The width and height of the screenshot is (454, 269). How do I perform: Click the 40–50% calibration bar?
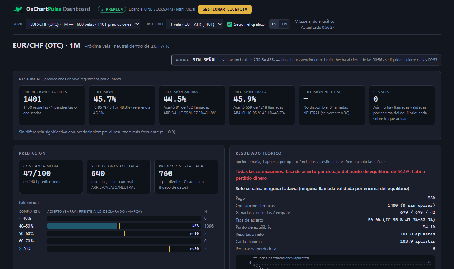pyautogui.click(x=124, y=226)
